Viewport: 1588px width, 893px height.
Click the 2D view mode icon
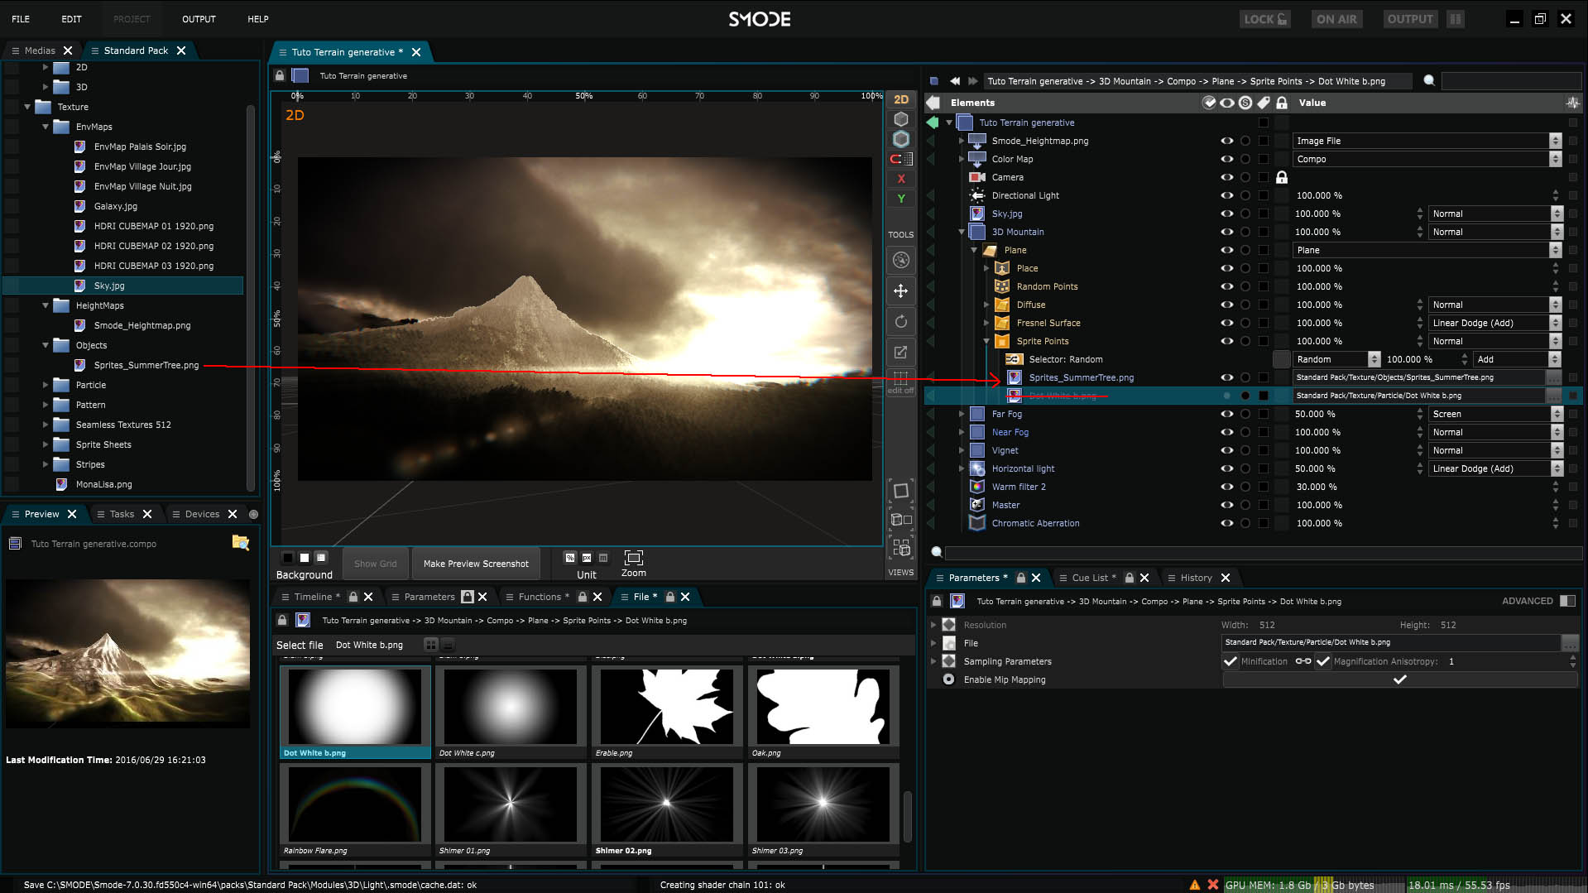click(x=900, y=99)
